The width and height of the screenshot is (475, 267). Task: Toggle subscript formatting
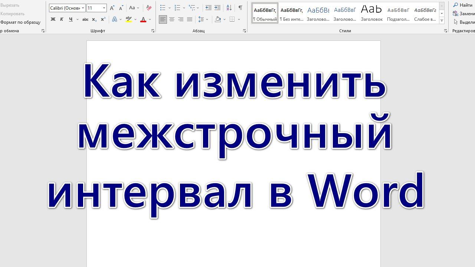click(94, 19)
